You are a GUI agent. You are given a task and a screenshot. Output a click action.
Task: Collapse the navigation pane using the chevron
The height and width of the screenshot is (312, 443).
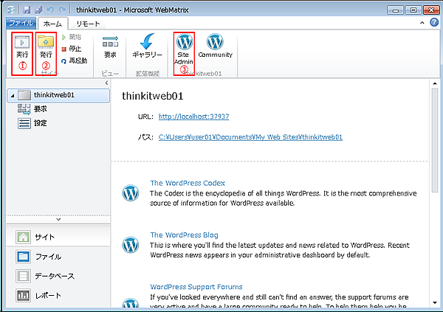56,219
